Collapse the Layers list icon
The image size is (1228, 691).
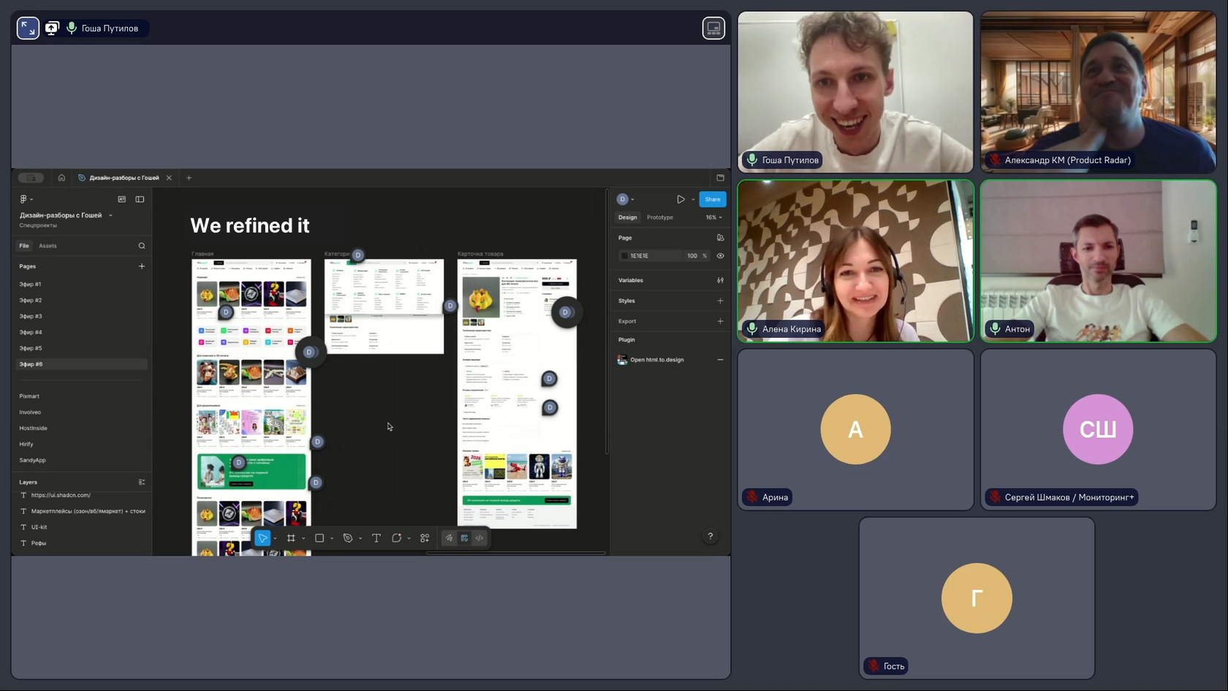[142, 483]
